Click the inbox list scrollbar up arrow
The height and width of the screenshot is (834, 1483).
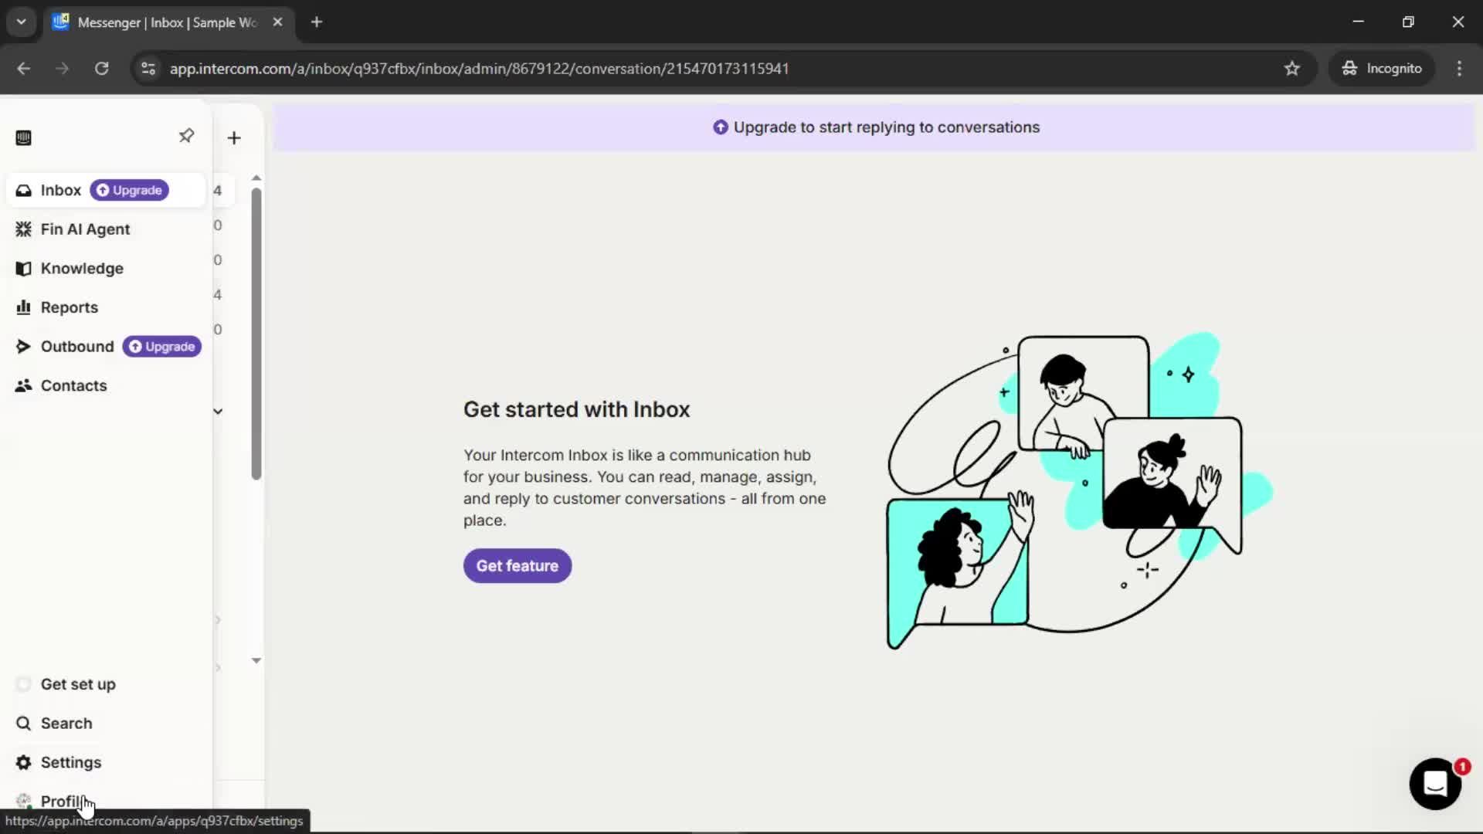(256, 178)
